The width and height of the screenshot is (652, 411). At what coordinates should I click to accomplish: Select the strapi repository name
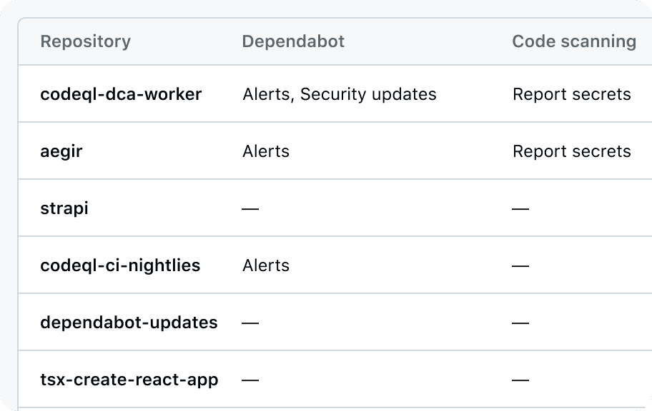pos(64,208)
